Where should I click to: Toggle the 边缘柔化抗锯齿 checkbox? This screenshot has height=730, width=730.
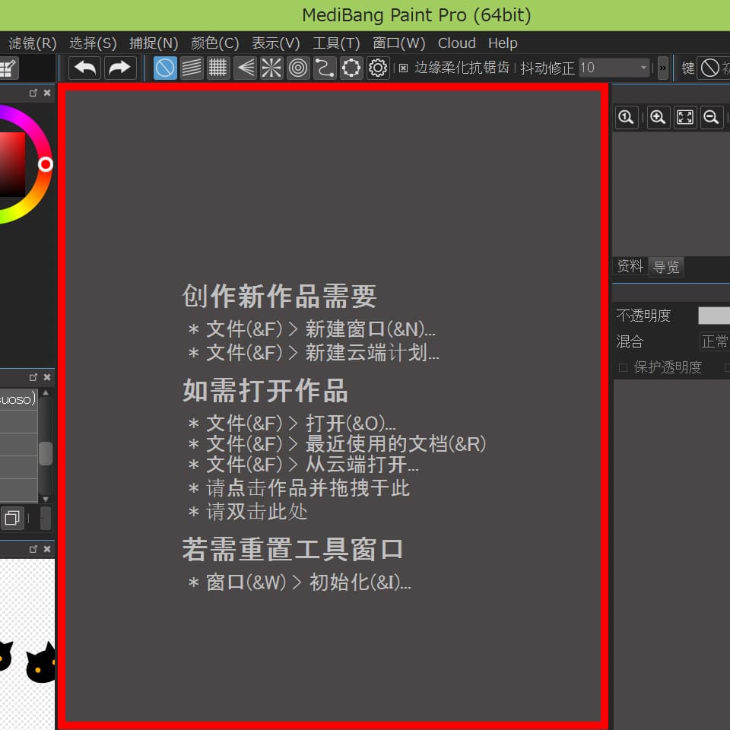click(x=403, y=68)
